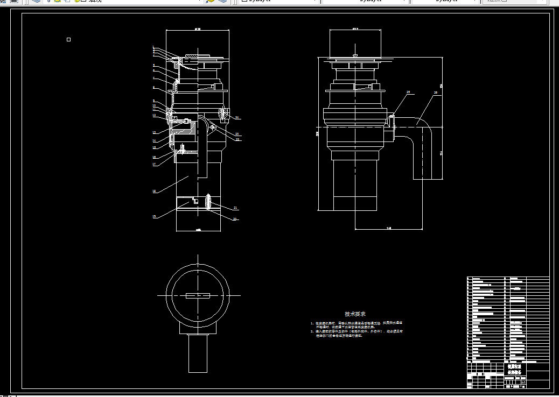Screen dimensions: 559x397
Task: Select the 148 dimension text below right view
Action: 389,228
